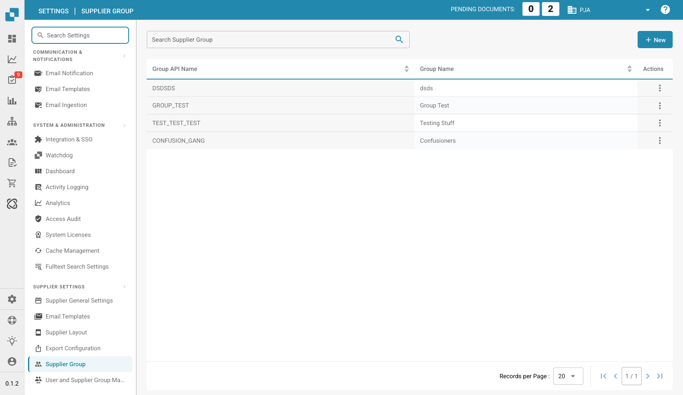This screenshot has width=683, height=395.
Task: Collapse Supplier Settings section
Action: coord(124,287)
